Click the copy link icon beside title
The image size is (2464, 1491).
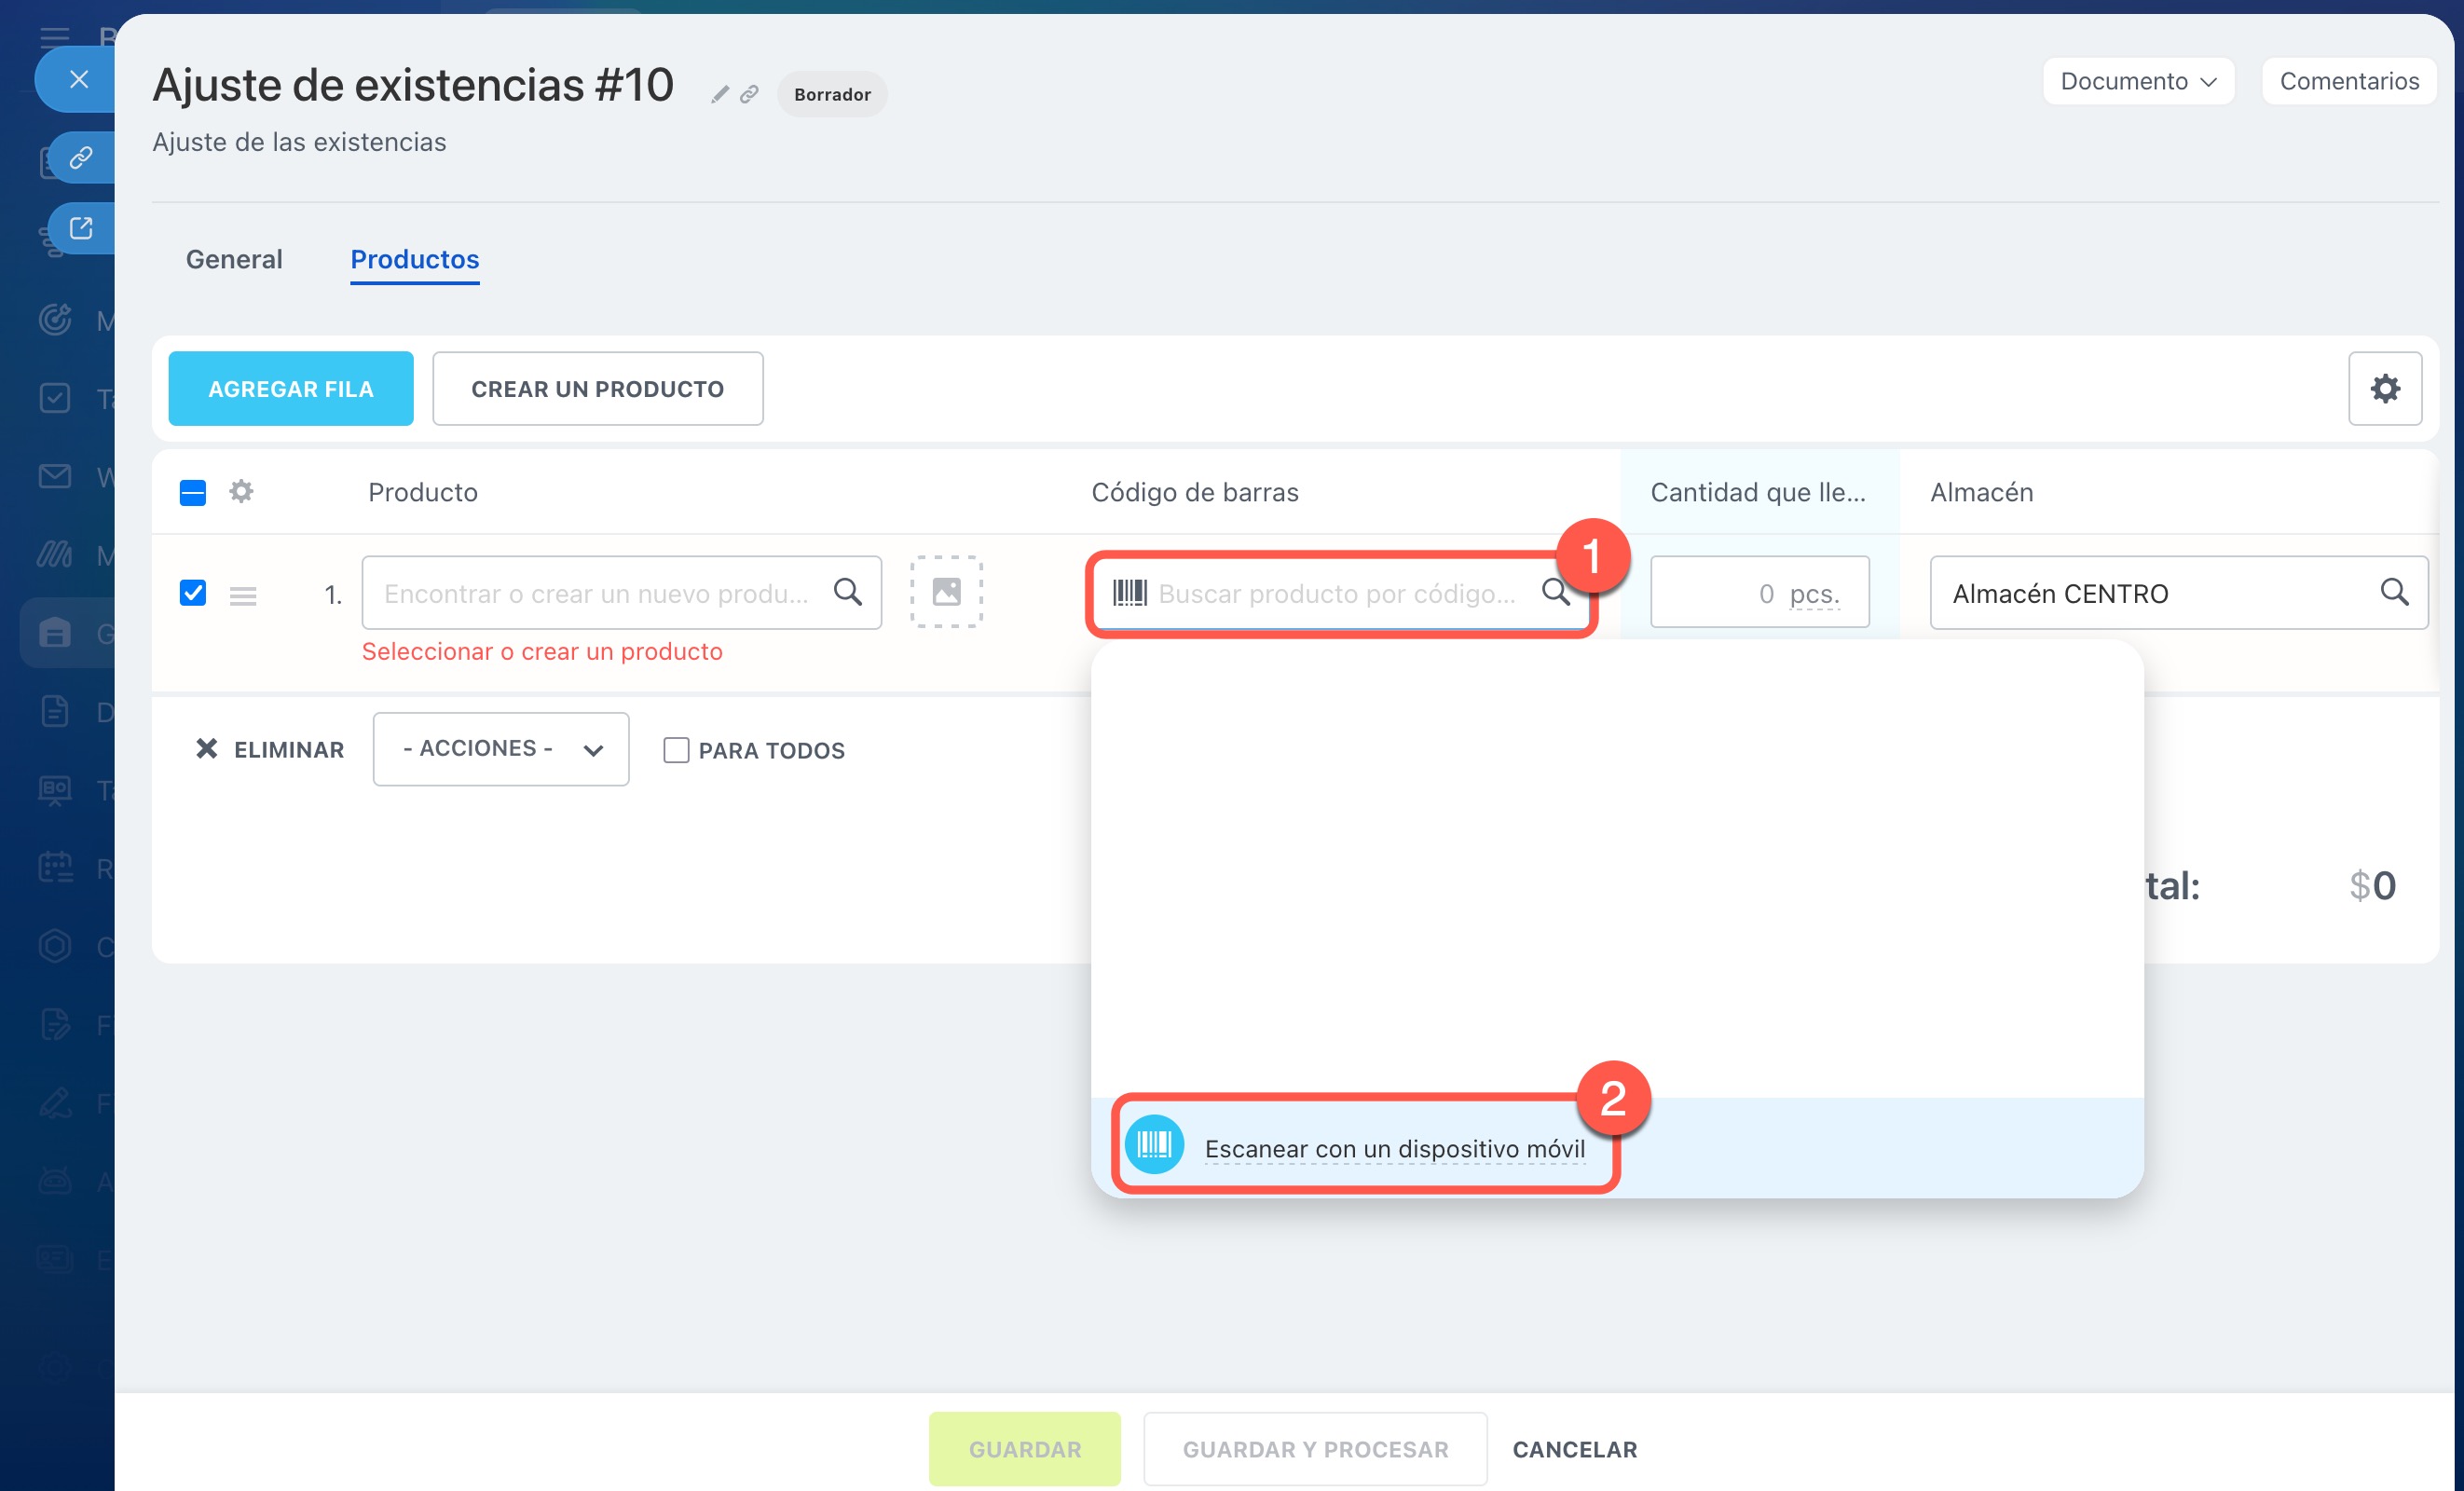749,94
